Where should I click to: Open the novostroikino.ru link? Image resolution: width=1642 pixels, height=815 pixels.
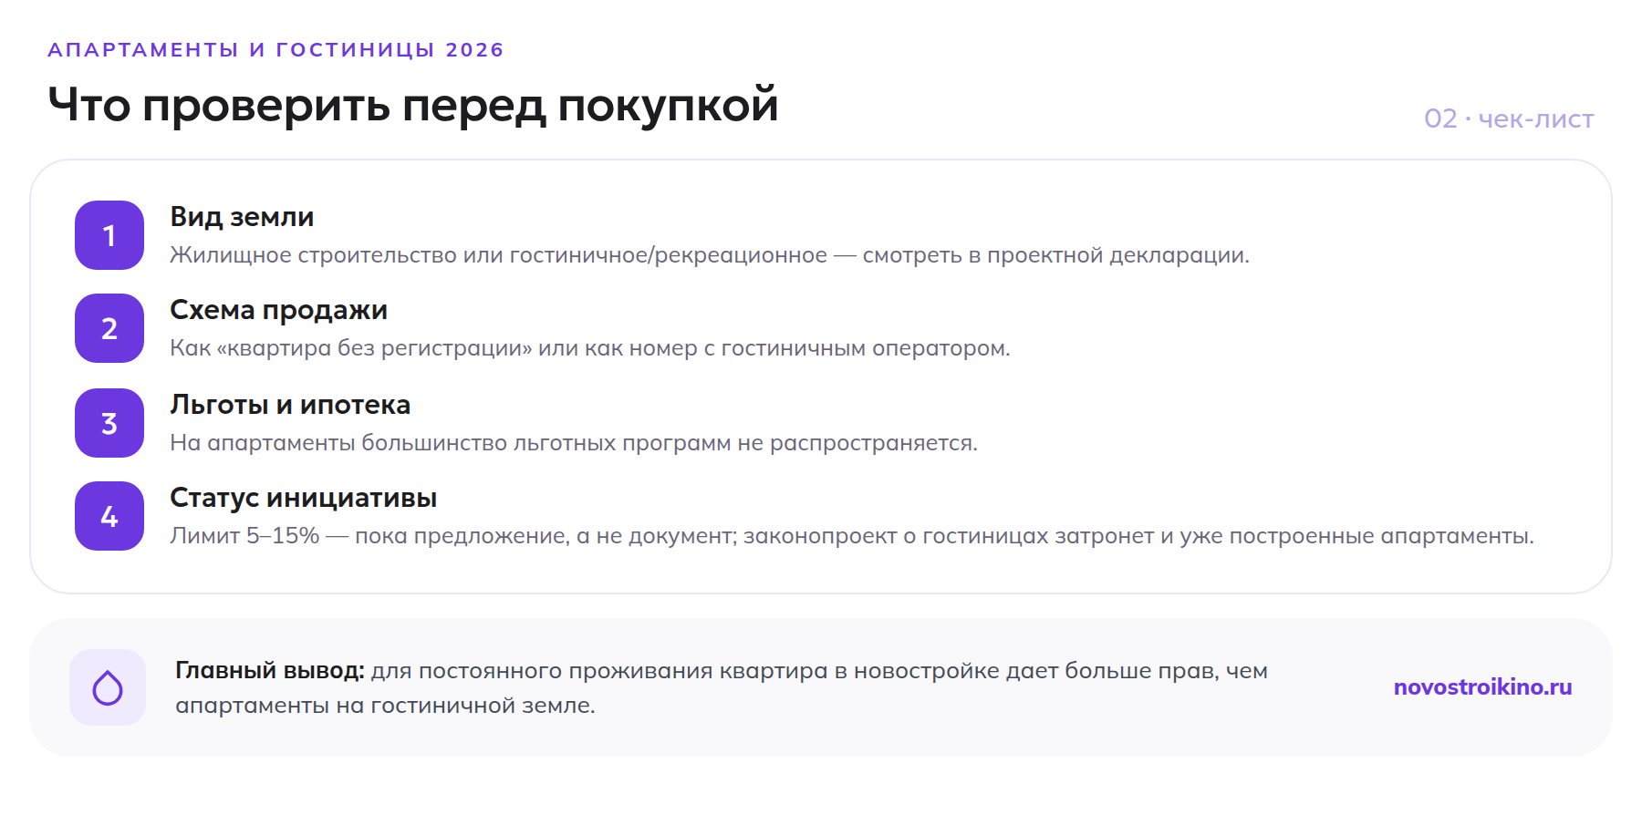(x=1482, y=686)
